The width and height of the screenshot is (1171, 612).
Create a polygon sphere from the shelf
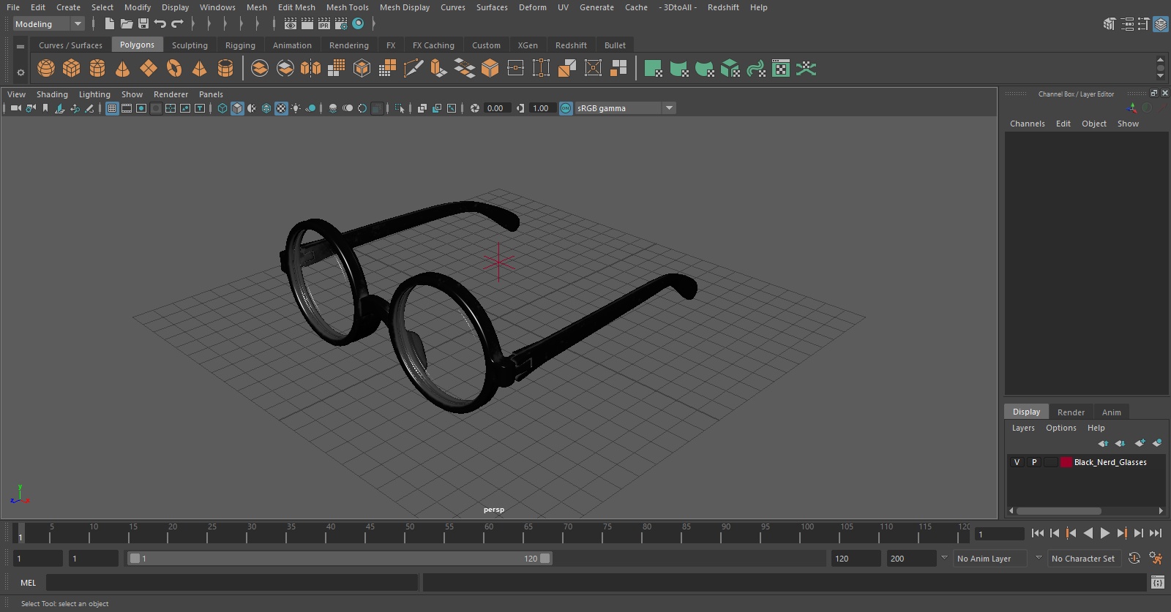pyautogui.click(x=46, y=69)
